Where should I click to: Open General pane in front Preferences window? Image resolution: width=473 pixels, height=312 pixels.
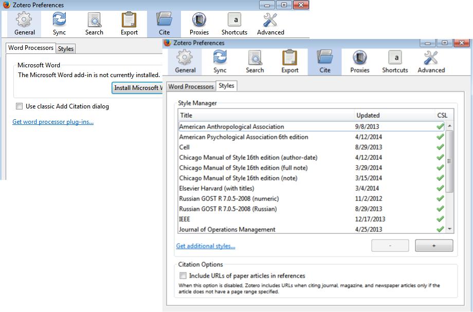click(x=185, y=62)
